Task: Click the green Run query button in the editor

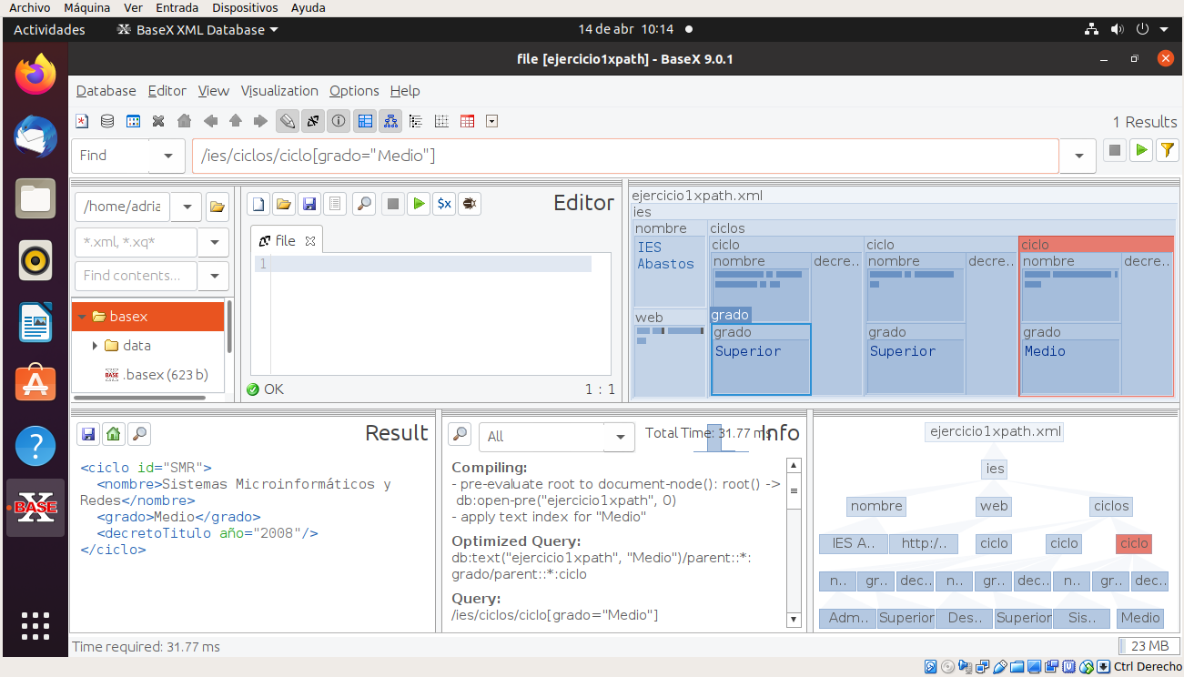Action: click(x=418, y=204)
